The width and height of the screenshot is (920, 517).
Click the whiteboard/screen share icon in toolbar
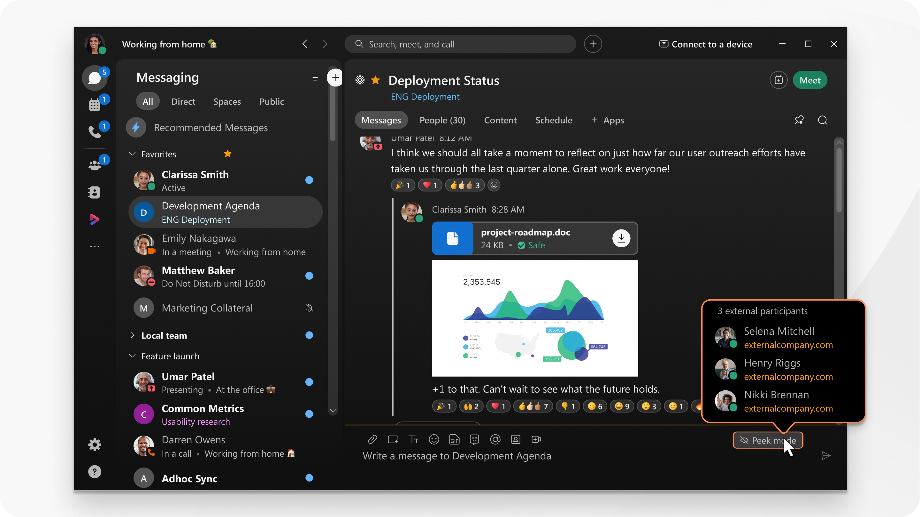click(x=392, y=440)
